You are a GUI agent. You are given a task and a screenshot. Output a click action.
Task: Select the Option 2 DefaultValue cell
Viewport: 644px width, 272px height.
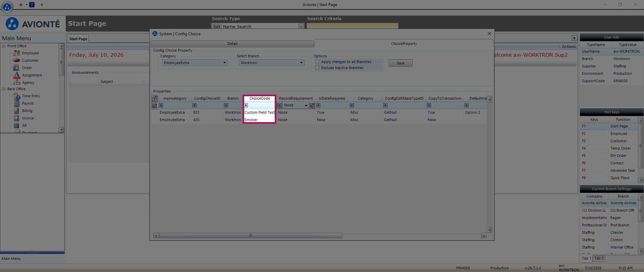[475, 112]
